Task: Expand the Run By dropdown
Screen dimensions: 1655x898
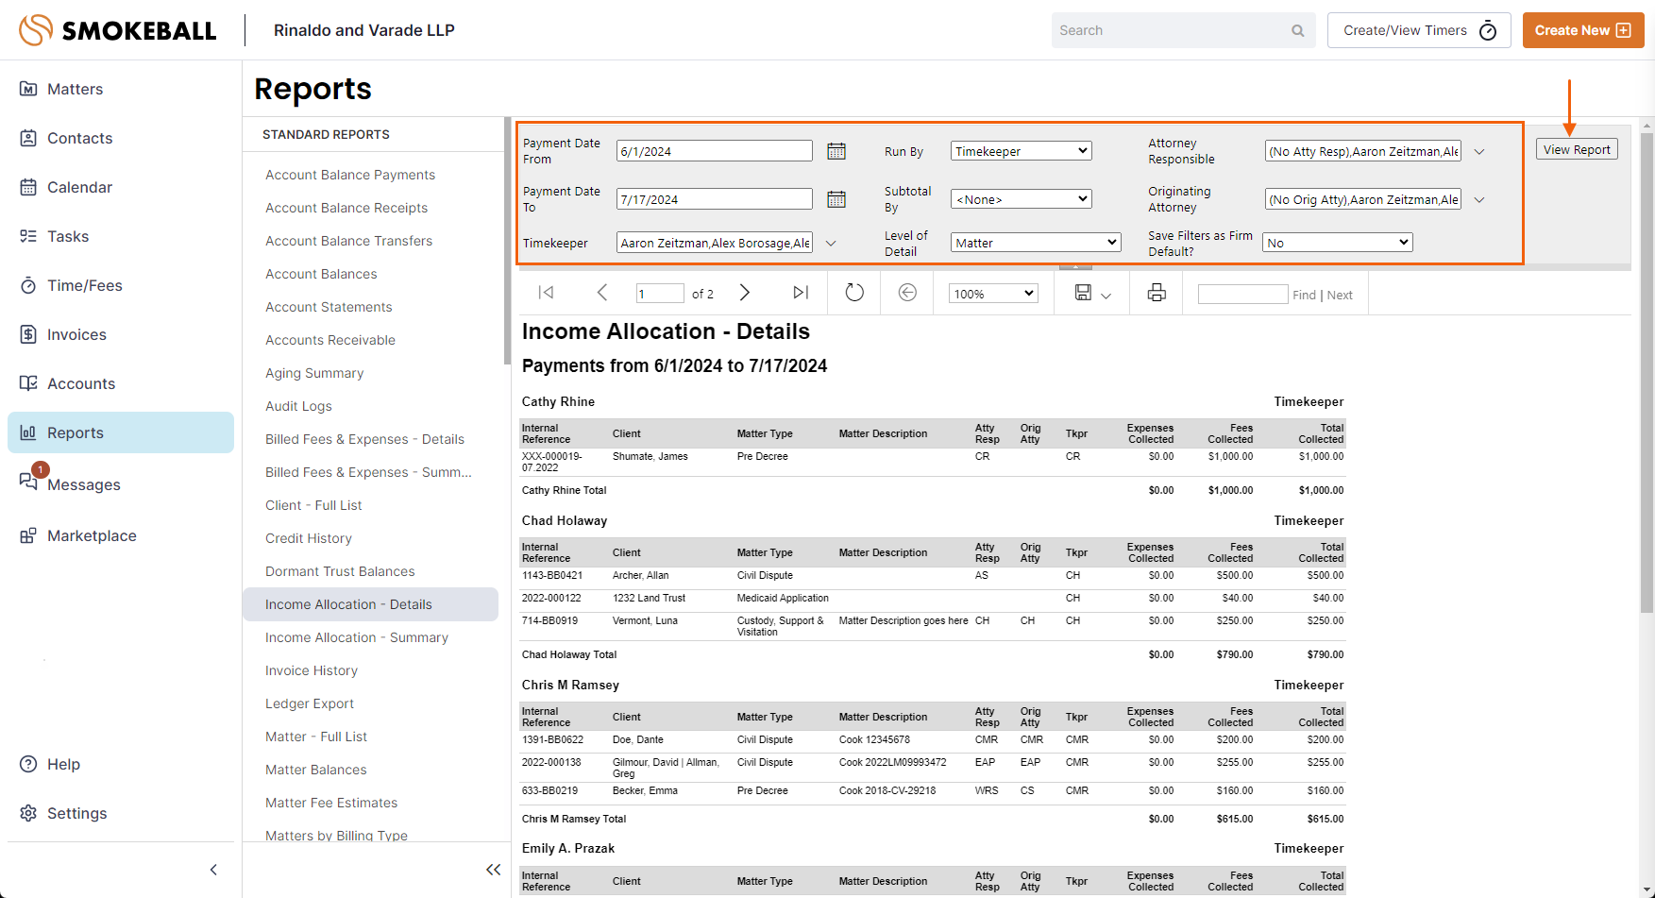Action: (1021, 151)
